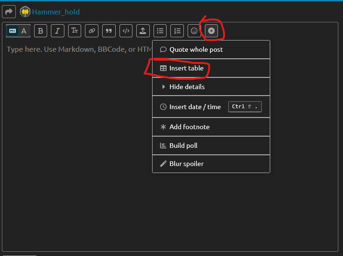Choose Add footnote

click(211, 127)
